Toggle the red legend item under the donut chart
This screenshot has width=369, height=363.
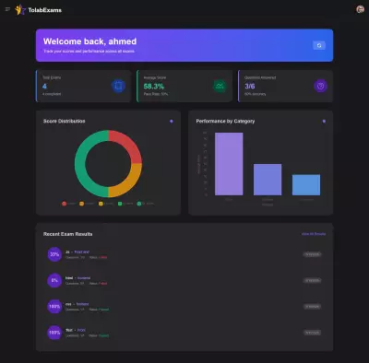69,204
